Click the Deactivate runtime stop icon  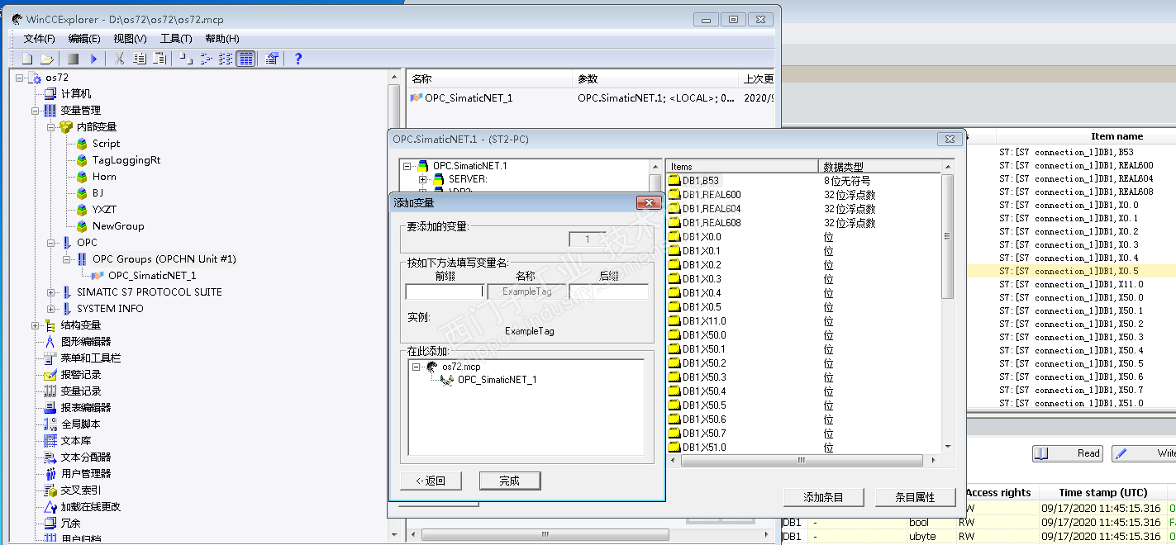[73, 59]
